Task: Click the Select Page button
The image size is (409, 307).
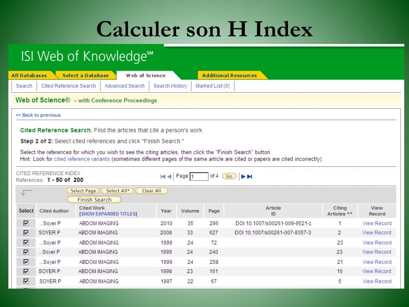Action: click(83, 191)
